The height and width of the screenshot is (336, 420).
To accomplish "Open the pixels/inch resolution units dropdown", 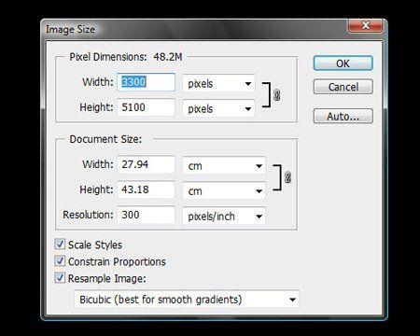I will pyautogui.click(x=224, y=217).
